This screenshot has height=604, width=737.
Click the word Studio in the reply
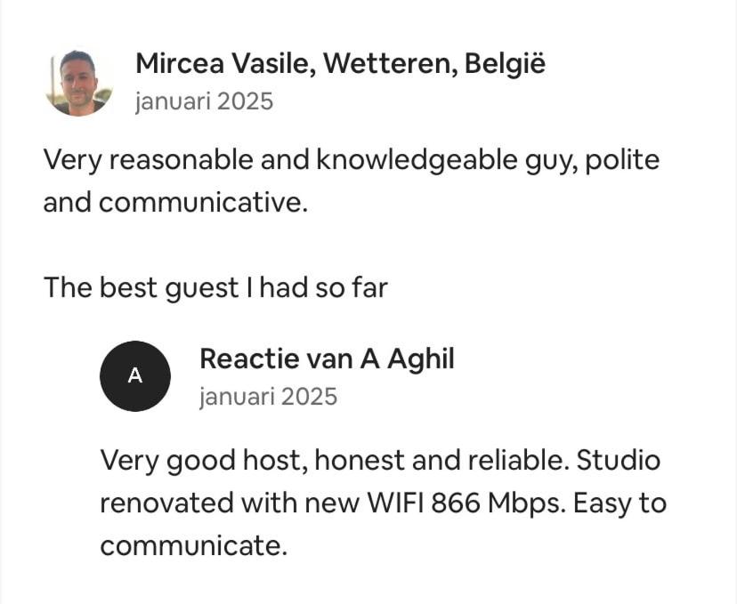[619, 460]
